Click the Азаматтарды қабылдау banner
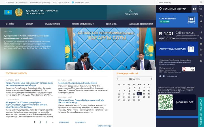 [x=177, y=49]
